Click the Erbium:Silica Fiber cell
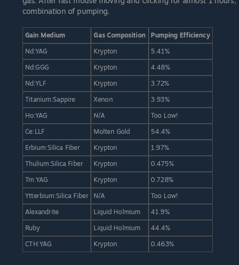239x265 pixels. point(57,148)
